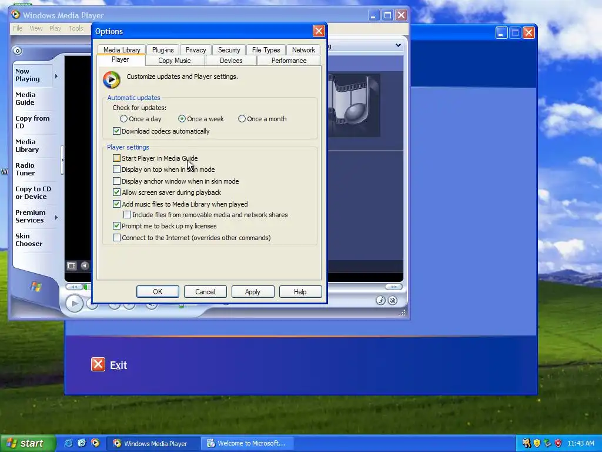Image resolution: width=602 pixels, height=452 pixels.
Task: Switch to the Performance tab
Action: click(x=289, y=61)
